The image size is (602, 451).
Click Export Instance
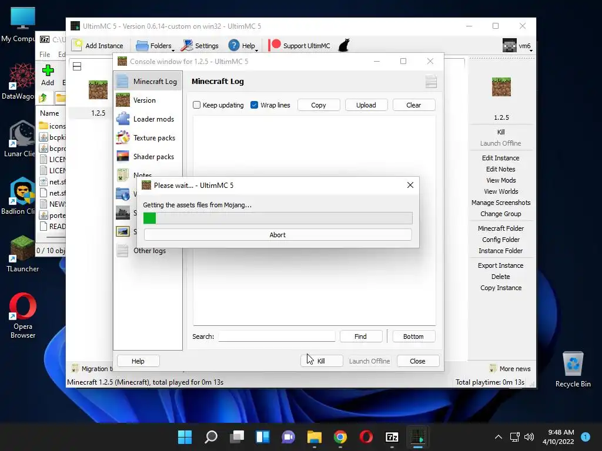tap(501, 265)
